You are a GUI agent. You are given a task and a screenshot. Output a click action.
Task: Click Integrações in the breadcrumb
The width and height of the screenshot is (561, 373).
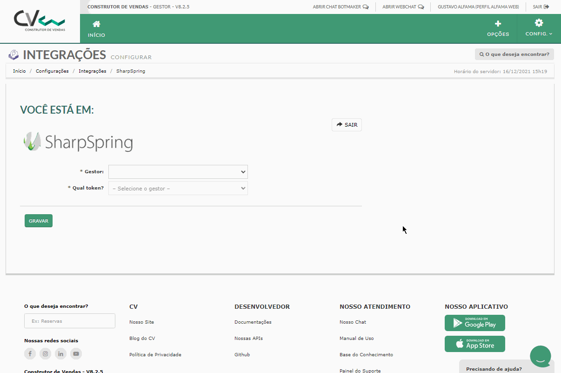tap(93, 71)
